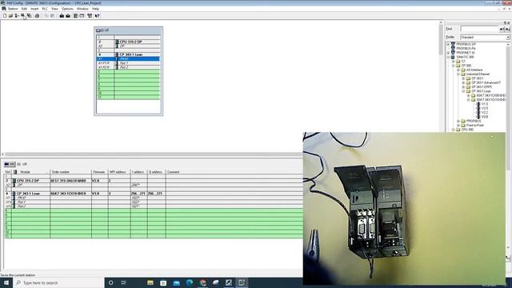Click the Print toolbar icon
This screenshot has height=288, width=512.
[x=37, y=16]
